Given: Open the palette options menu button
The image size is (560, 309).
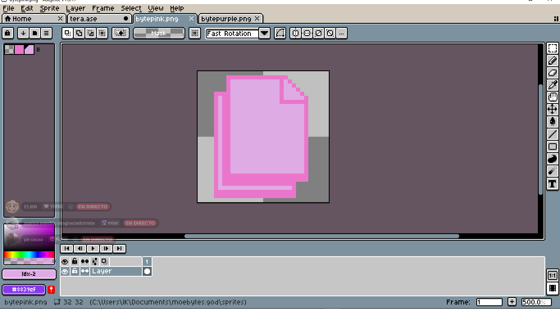Looking at the screenshot, I should pyautogui.click(x=46, y=33).
